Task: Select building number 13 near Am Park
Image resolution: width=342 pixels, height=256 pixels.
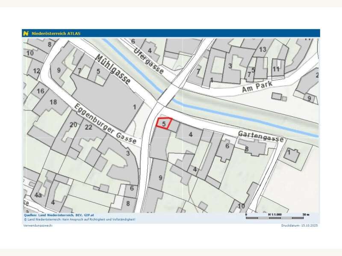Action: [262, 50]
